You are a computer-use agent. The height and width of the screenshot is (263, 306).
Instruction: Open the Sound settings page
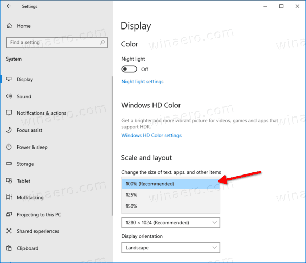pyautogui.click(x=24, y=96)
